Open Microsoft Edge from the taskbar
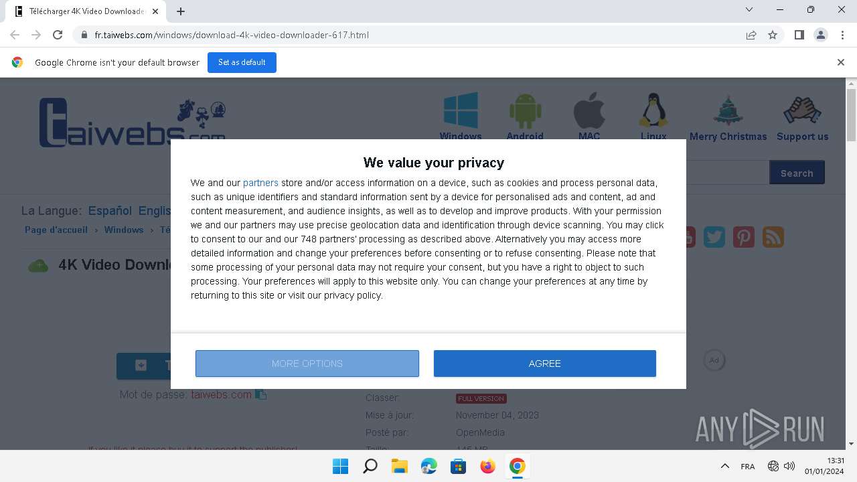Screen dimensions: 857x482 click(x=429, y=466)
